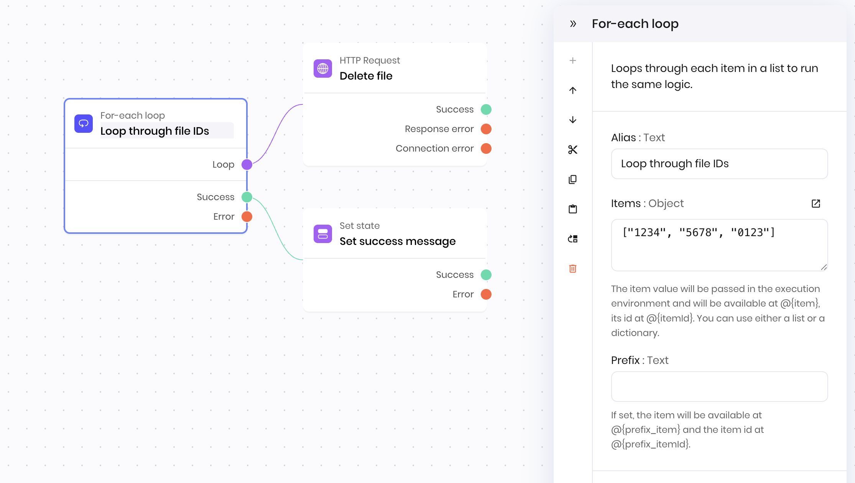Click the empty Prefix text field

pyautogui.click(x=719, y=387)
